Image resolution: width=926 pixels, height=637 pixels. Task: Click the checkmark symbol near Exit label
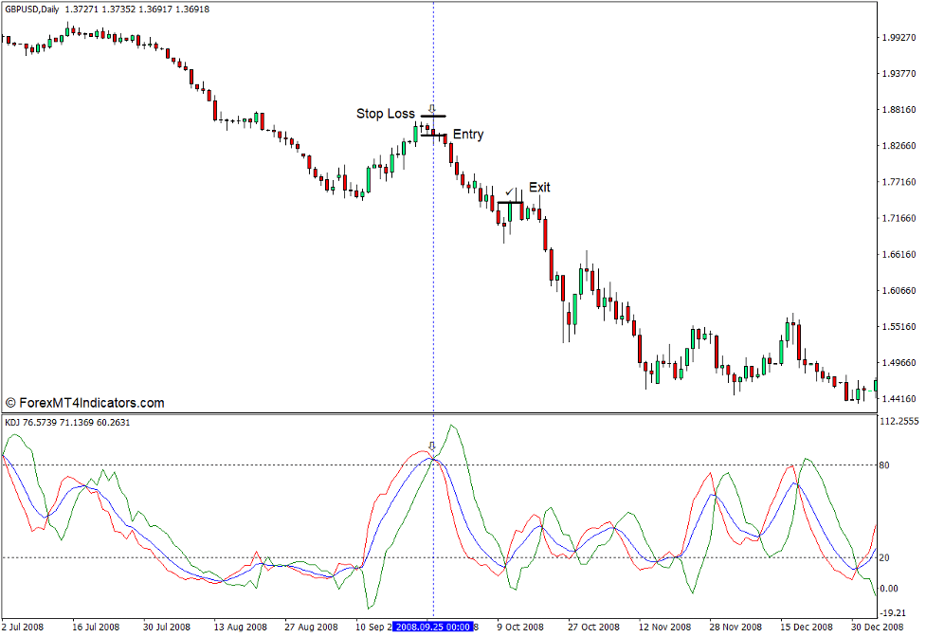(x=511, y=190)
